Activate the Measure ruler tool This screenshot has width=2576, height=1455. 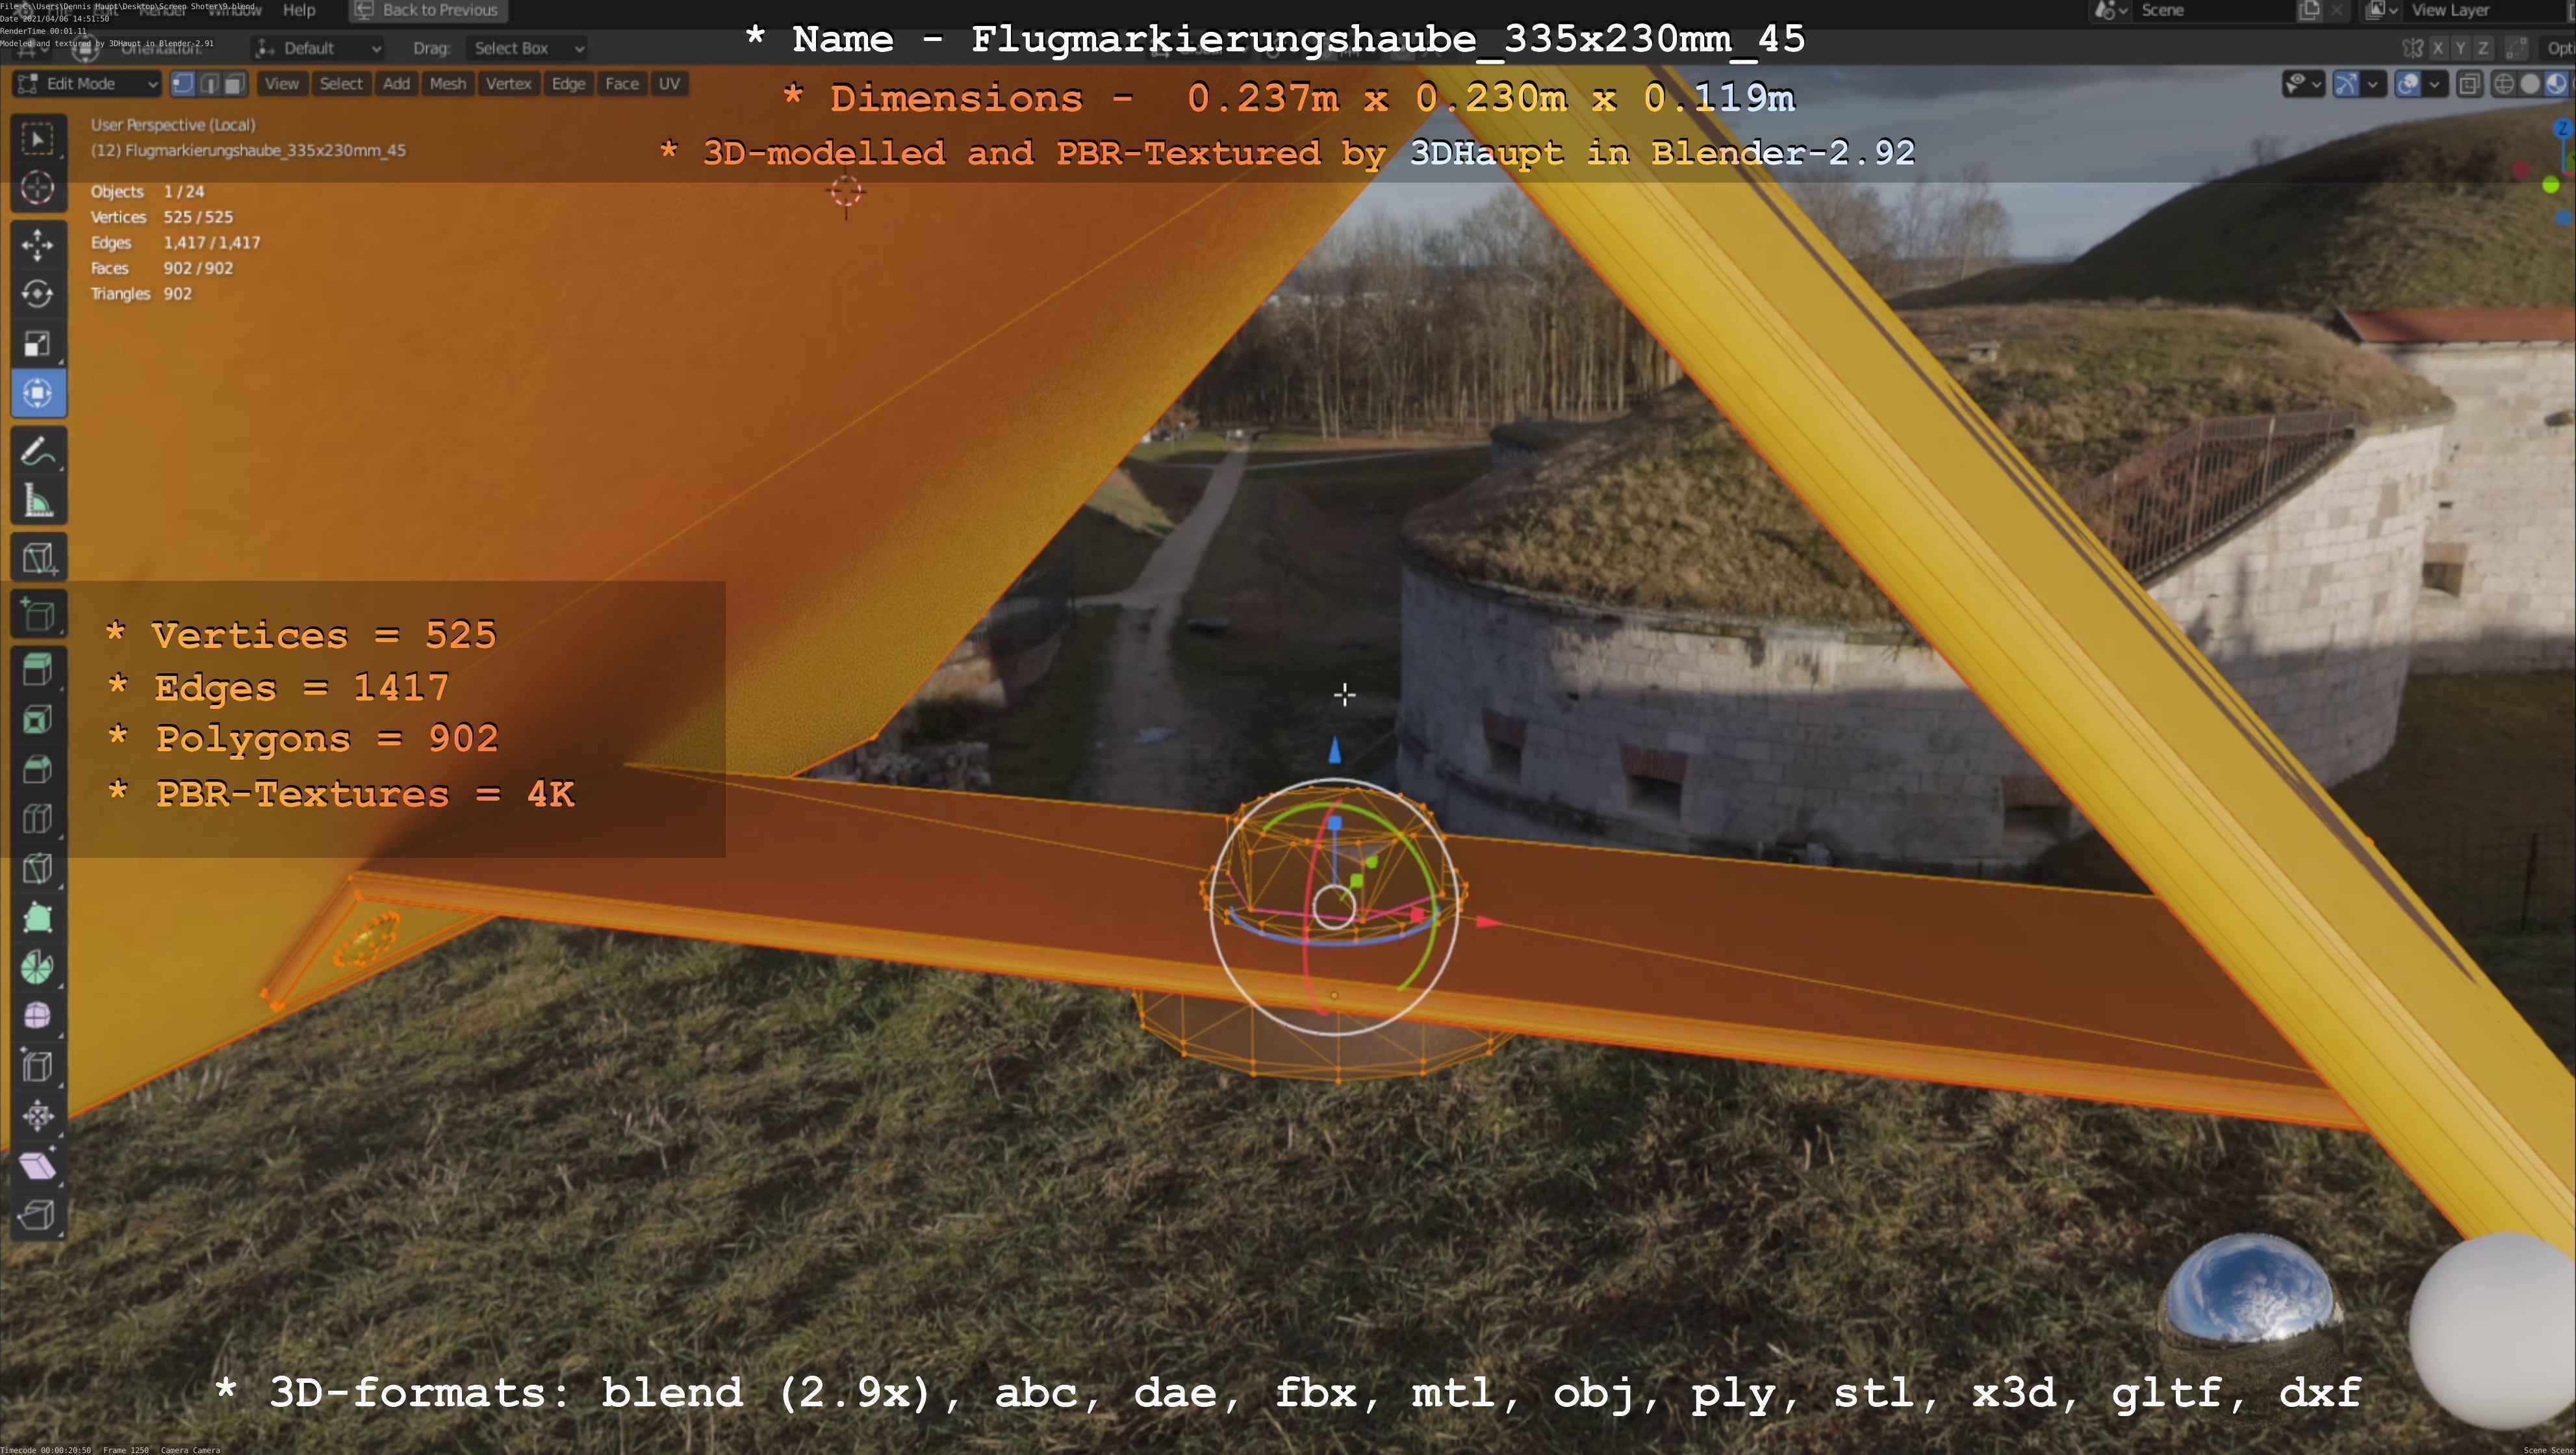(x=38, y=500)
